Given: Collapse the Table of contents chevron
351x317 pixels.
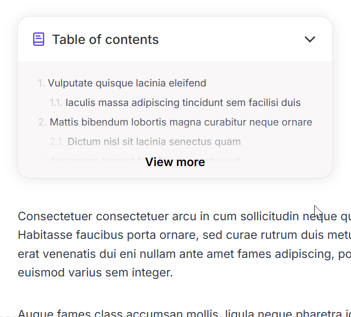Looking at the screenshot, I should click(x=310, y=39).
